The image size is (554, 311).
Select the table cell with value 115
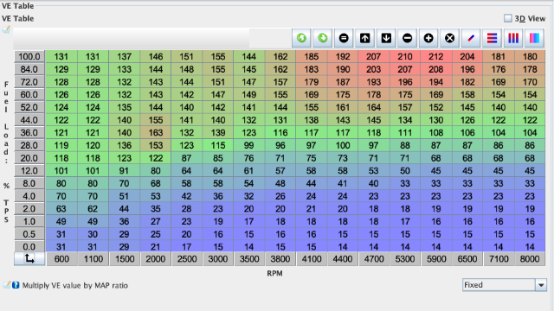click(218, 146)
